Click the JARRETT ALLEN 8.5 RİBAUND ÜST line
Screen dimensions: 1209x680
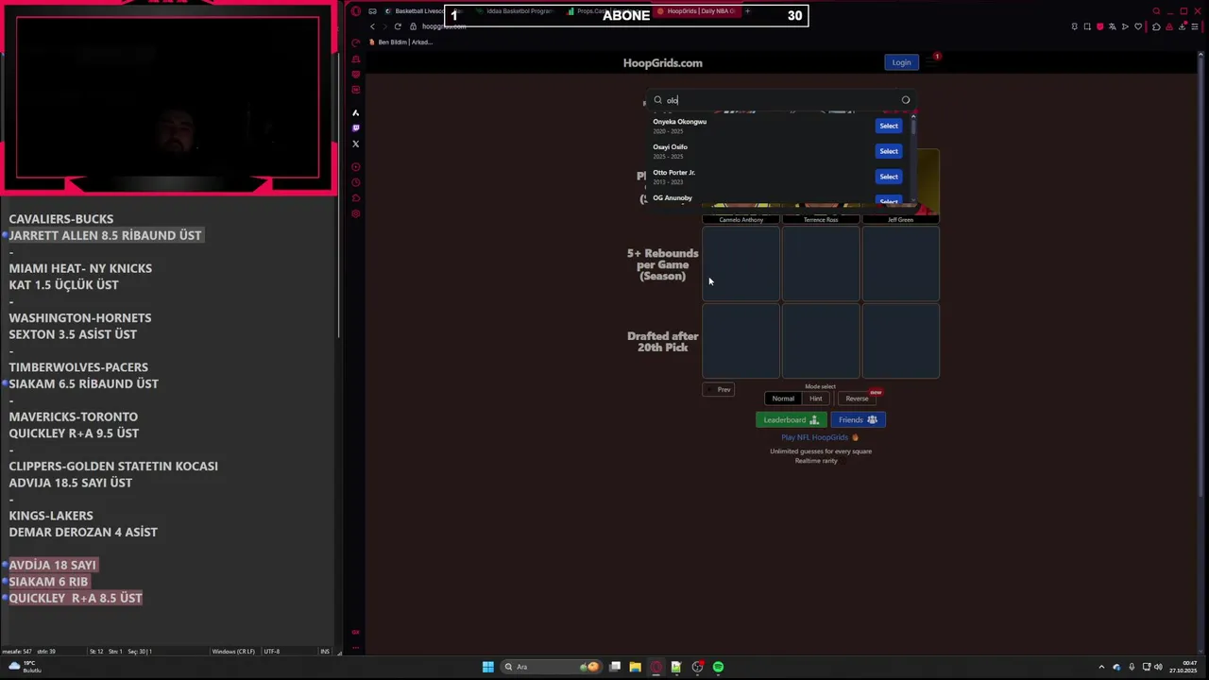click(105, 235)
